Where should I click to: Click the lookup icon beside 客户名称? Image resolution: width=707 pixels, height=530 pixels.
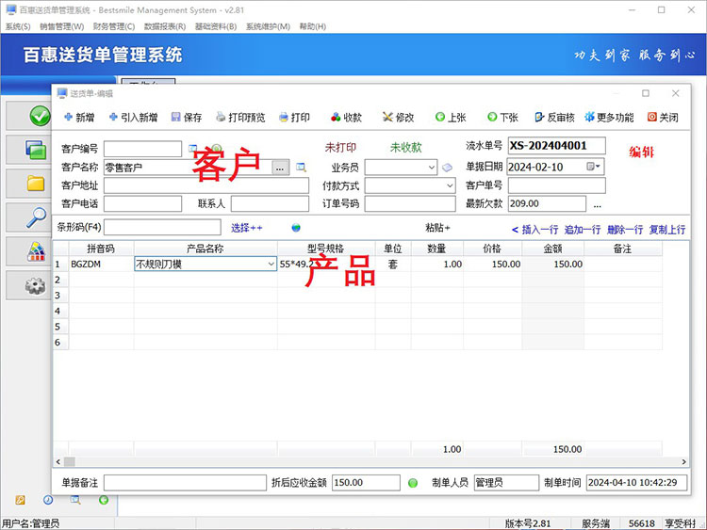pyautogui.click(x=301, y=168)
